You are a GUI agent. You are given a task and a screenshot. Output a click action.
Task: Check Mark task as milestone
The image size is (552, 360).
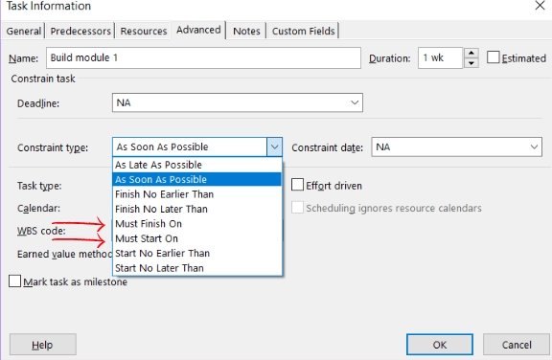coord(14,281)
